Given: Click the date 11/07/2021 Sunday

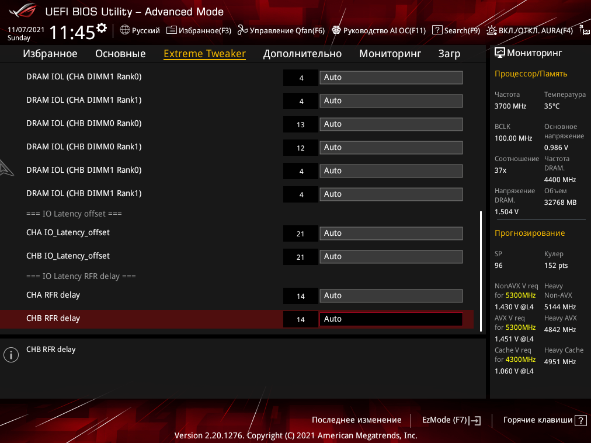Looking at the screenshot, I should pos(26,33).
